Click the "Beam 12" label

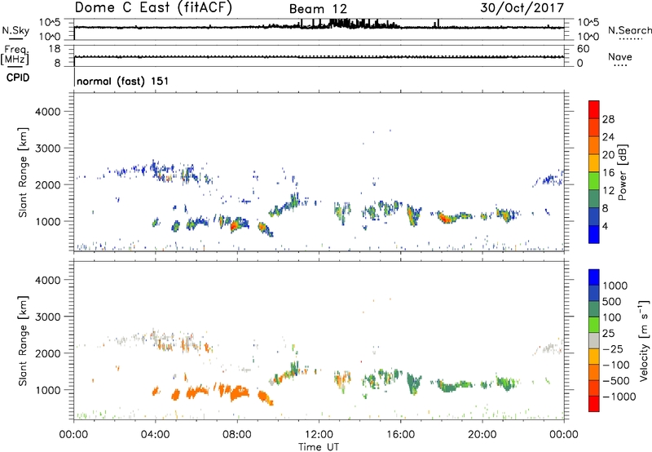tap(318, 9)
